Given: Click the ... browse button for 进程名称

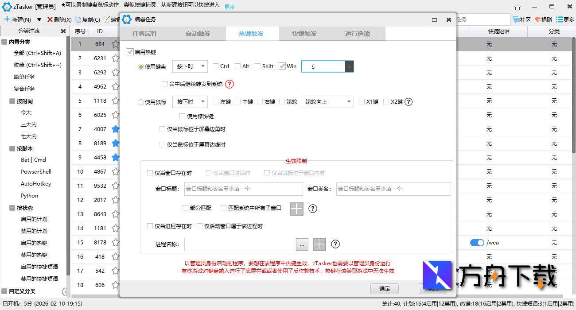Looking at the screenshot, I should (x=302, y=244).
